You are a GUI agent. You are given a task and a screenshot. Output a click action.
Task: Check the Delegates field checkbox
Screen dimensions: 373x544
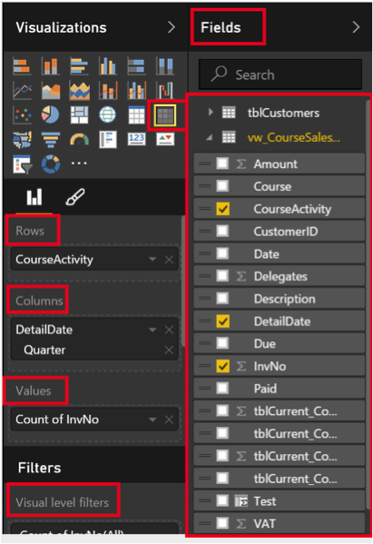tap(222, 276)
